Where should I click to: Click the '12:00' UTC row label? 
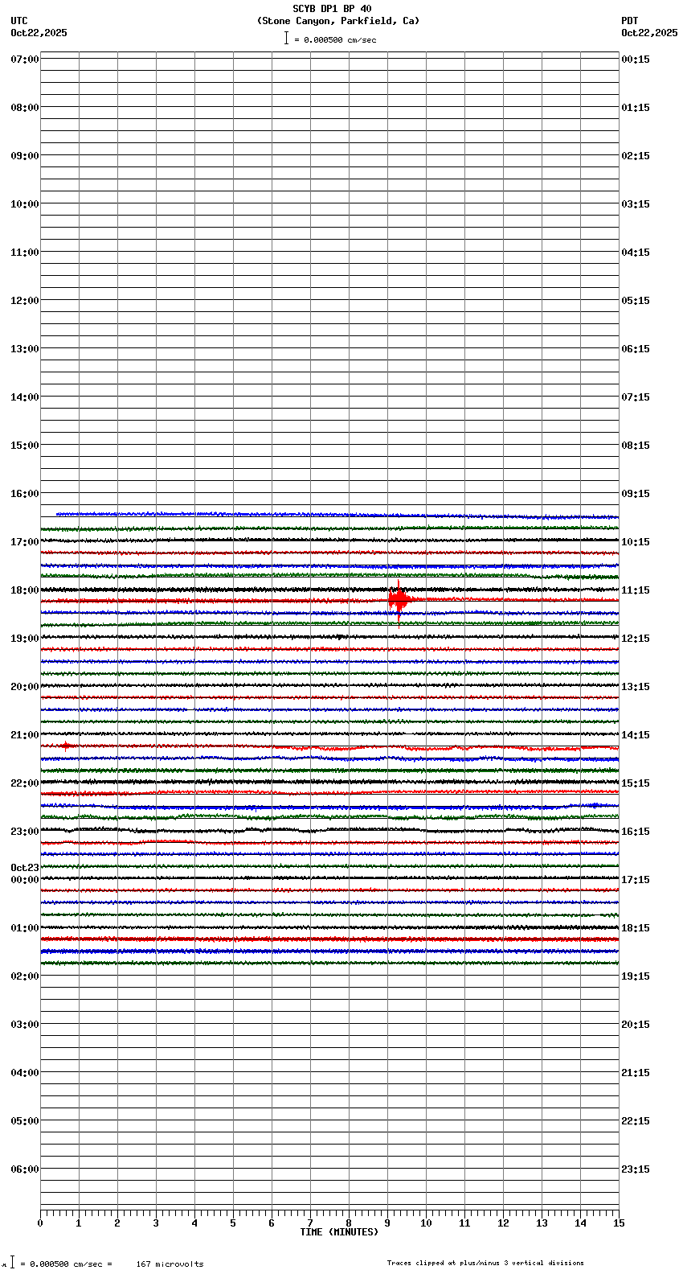[x=25, y=301]
